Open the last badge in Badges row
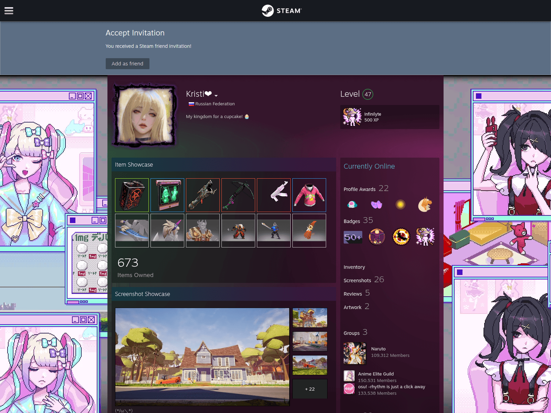This screenshot has width=551, height=413. pyautogui.click(x=425, y=237)
